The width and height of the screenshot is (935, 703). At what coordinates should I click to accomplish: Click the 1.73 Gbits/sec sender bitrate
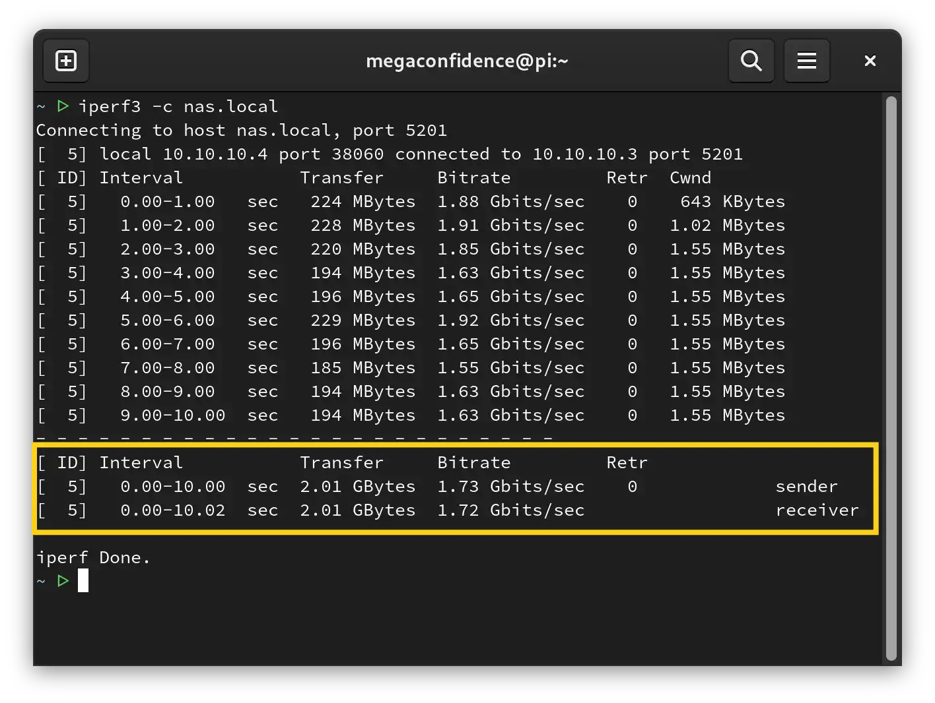coord(511,486)
